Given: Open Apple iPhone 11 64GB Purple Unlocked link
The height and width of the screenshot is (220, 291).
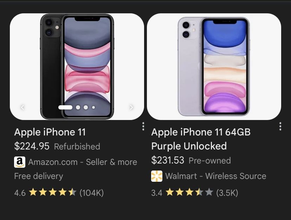Looking at the screenshot, I should point(201,139).
